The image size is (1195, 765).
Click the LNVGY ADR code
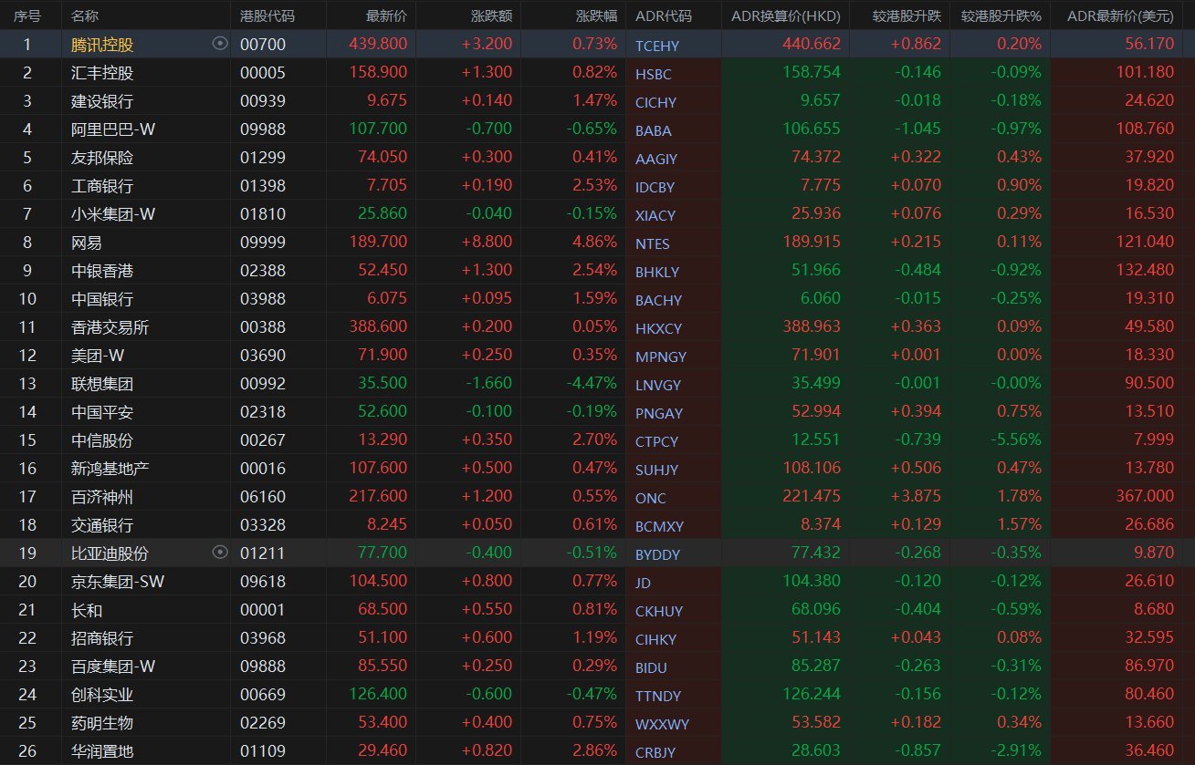(x=658, y=385)
